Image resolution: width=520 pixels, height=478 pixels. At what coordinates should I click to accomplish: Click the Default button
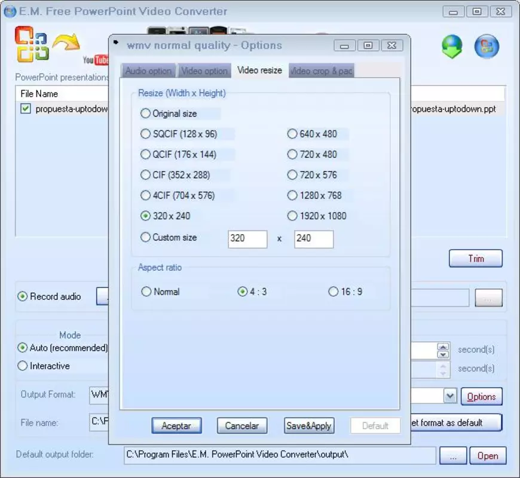pos(375,425)
